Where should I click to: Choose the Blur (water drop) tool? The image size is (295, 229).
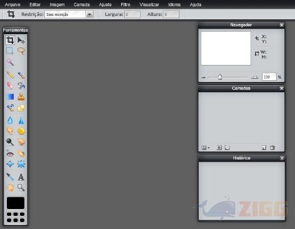tap(10, 120)
